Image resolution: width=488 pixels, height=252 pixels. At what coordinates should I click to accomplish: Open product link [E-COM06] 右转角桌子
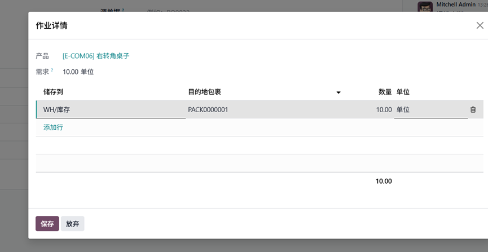pos(96,56)
